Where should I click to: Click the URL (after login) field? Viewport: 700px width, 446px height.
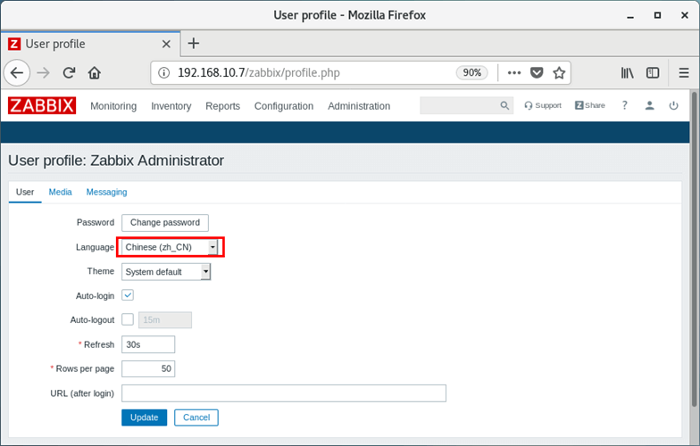pos(284,393)
